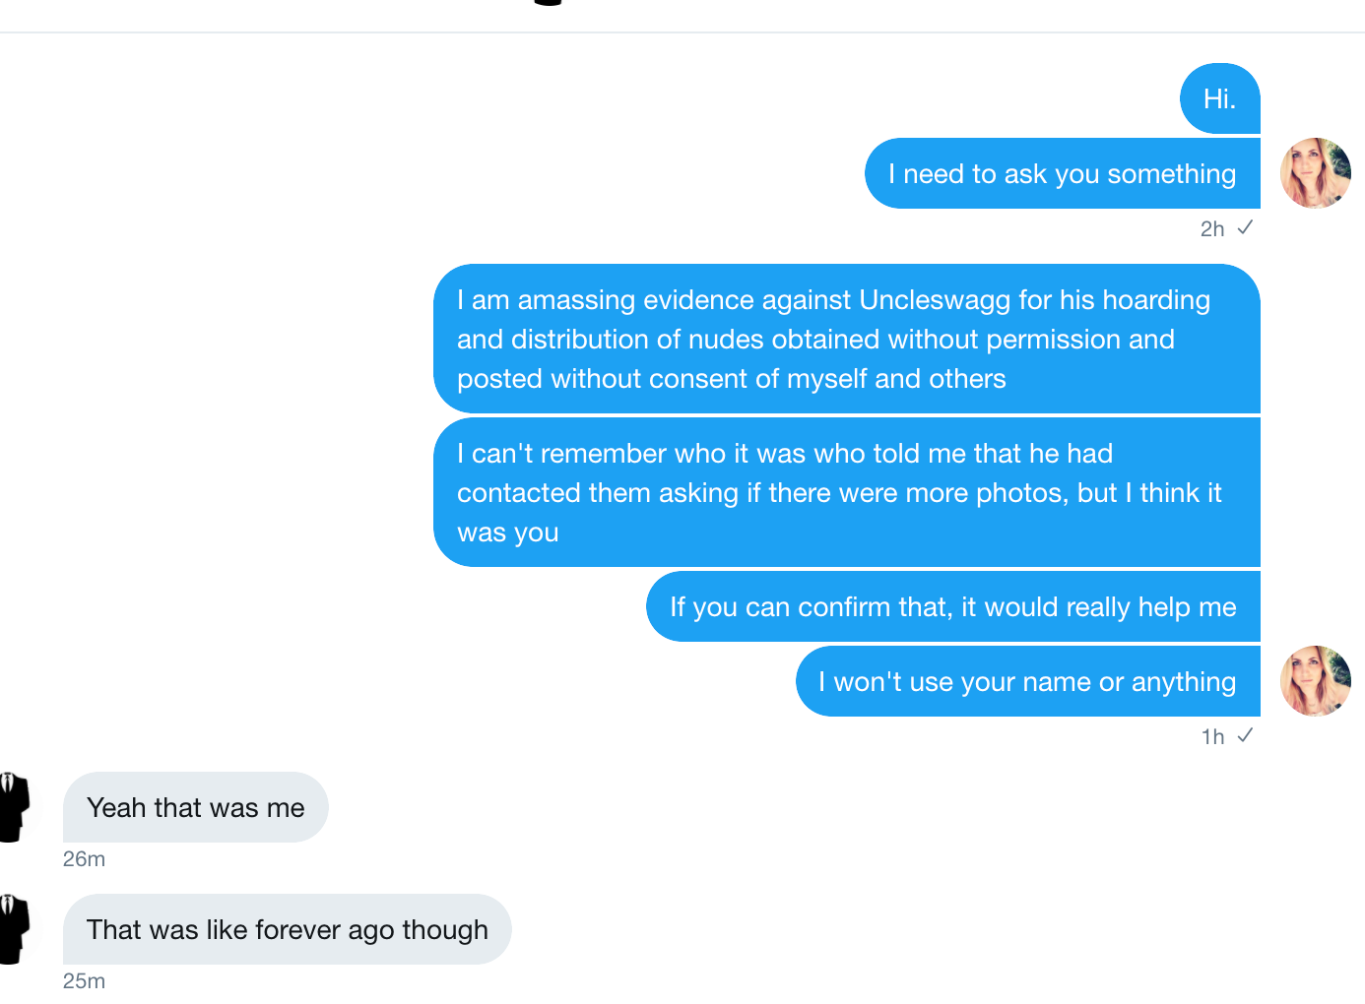The height and width of the screenshot is (1004, 1365).
Task: Click the "That was like forever ago though" reply
Action: (x=287, y=929)
